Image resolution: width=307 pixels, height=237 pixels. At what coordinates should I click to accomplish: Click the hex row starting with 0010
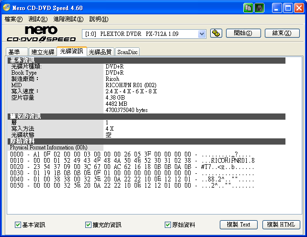click(x=132, y=161)
